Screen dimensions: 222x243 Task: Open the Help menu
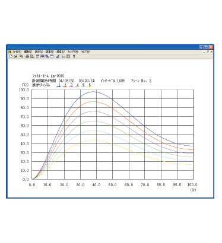(85, 52)
